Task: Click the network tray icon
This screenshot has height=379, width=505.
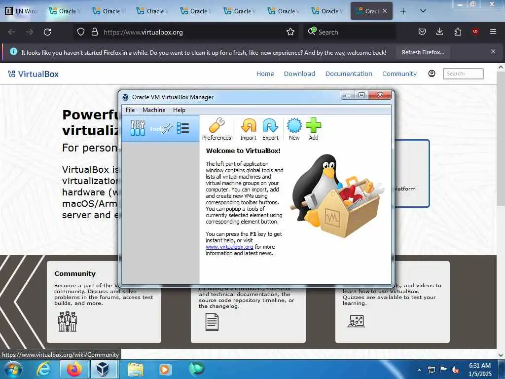Action: click(431, 370)
